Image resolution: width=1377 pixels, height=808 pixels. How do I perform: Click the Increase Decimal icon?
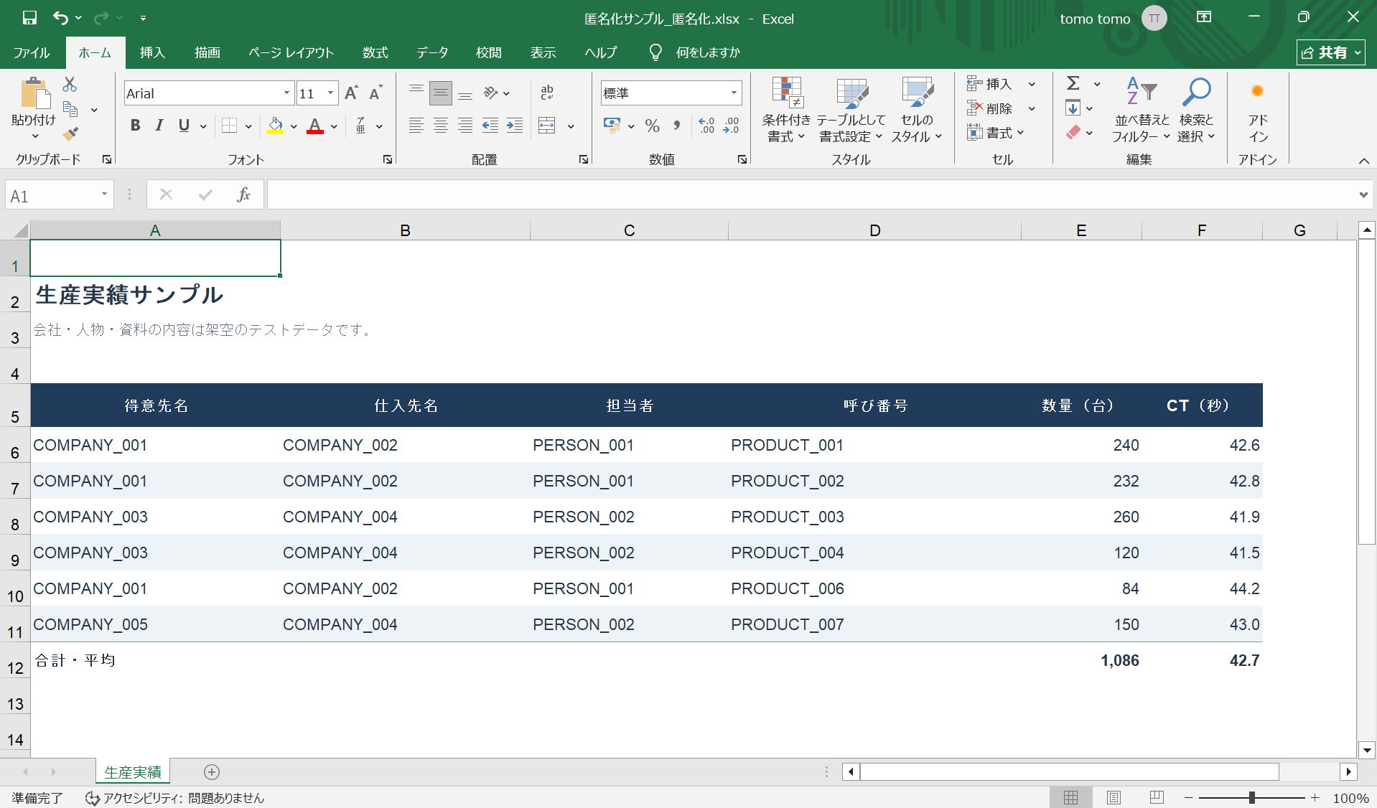click(x=706, y=126)
